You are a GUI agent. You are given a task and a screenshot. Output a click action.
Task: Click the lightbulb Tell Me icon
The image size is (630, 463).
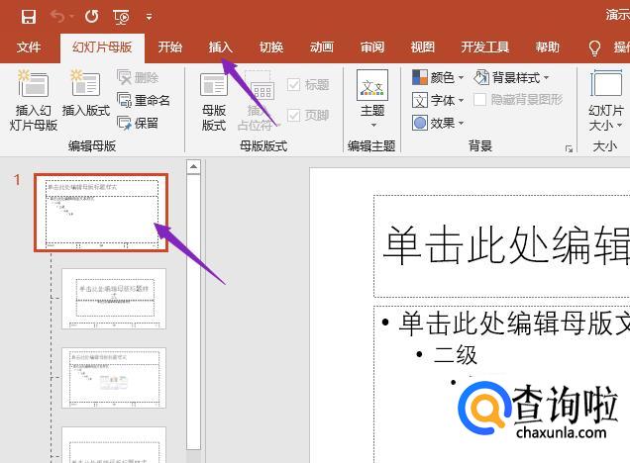tap(594, 48)
